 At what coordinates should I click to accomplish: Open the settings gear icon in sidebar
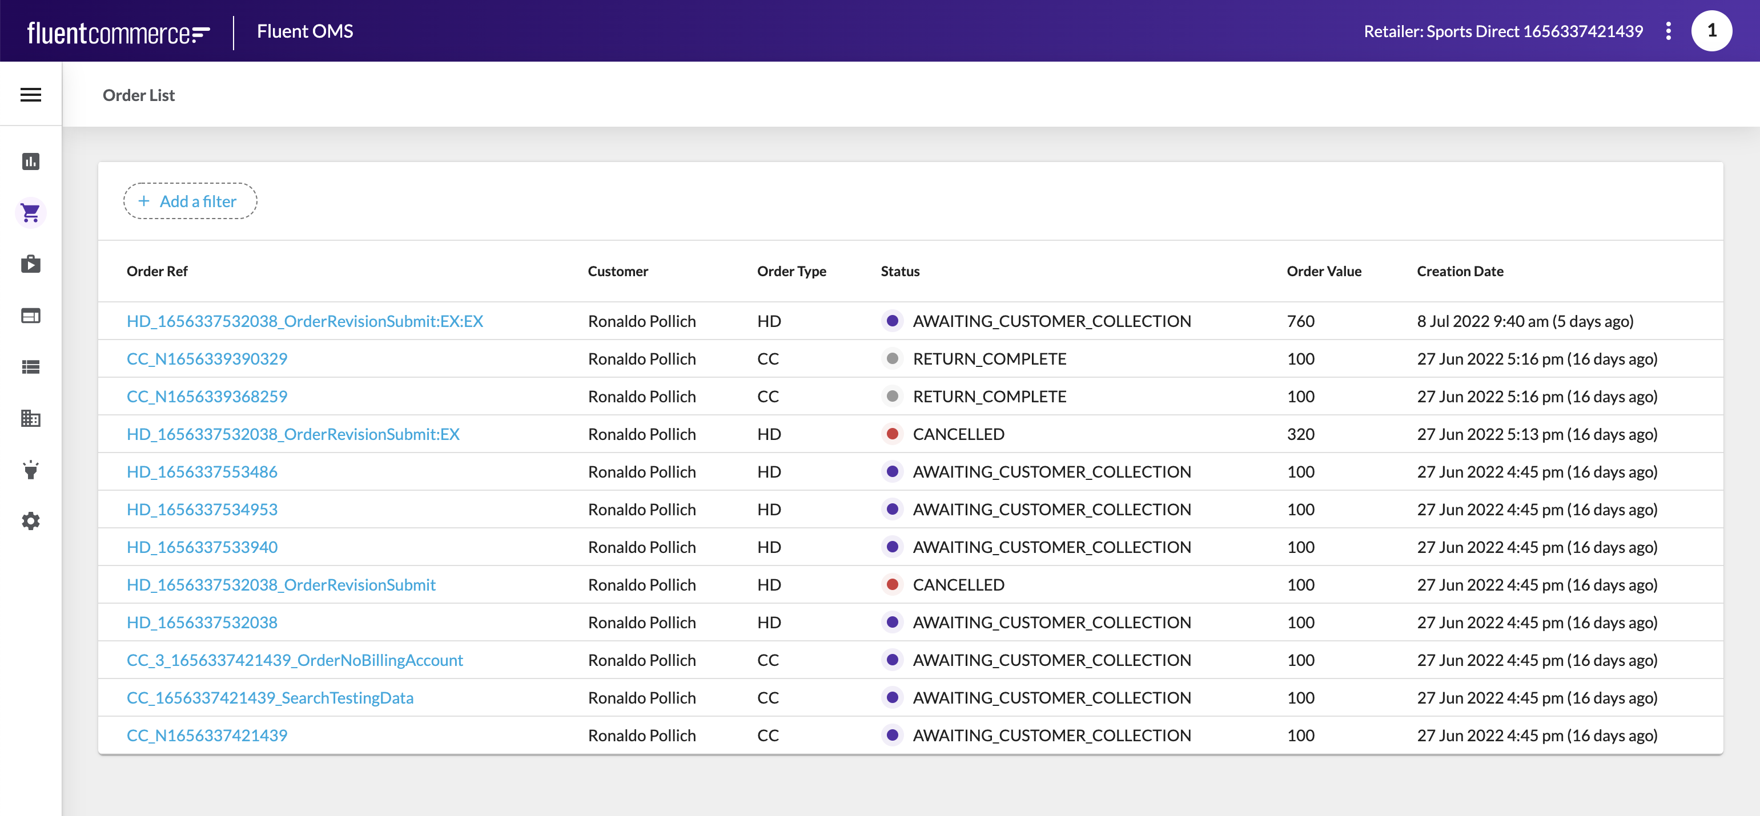tap(31, 521)
